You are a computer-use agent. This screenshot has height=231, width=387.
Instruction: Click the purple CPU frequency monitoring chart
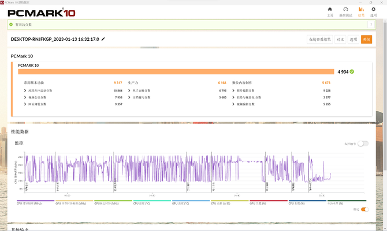[194, 172]
